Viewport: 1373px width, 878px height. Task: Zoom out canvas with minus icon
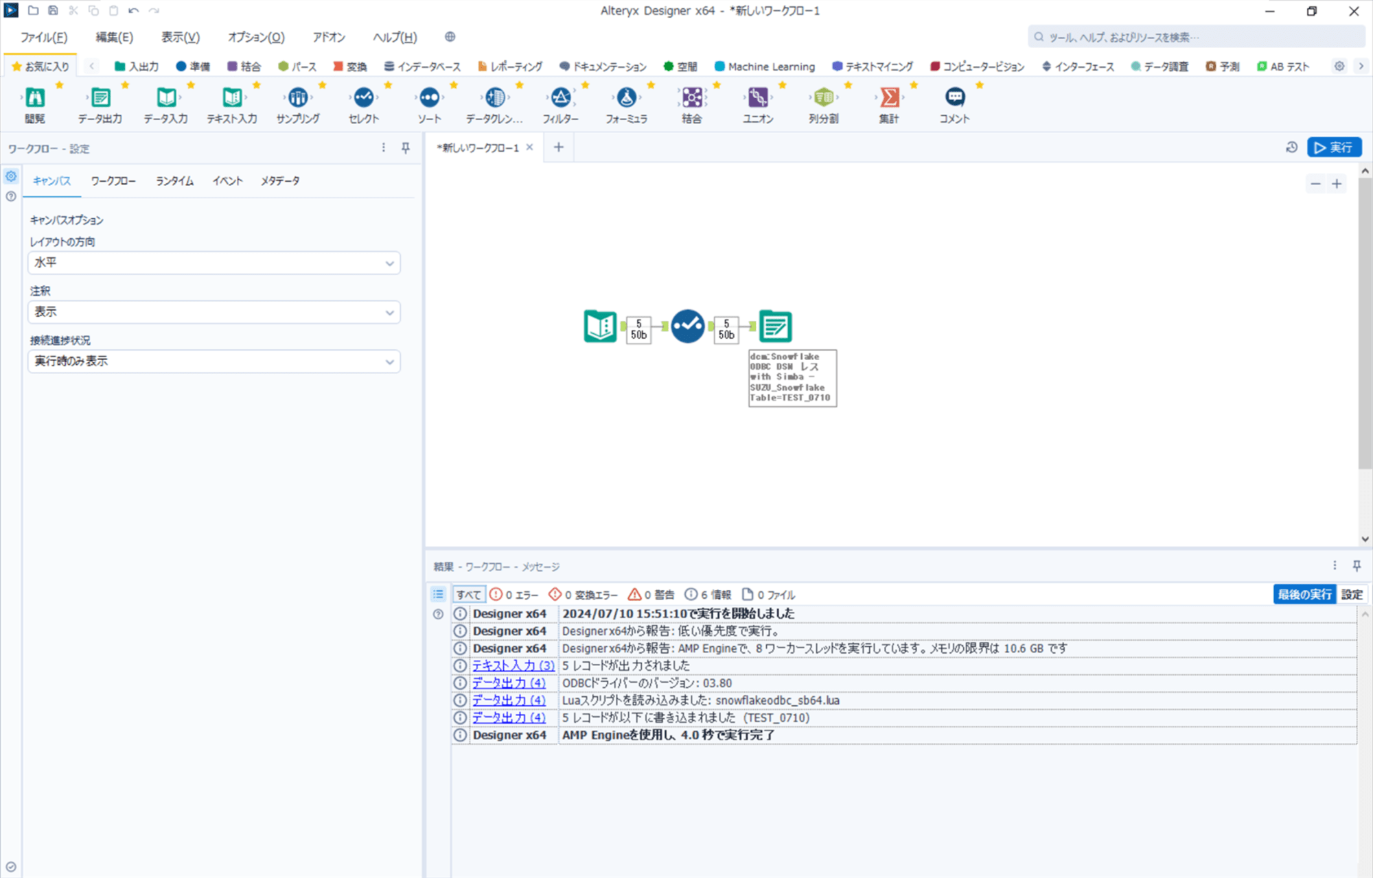1315,184
